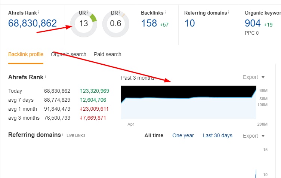Click info icon next to Backlinks label

[165, 12]
